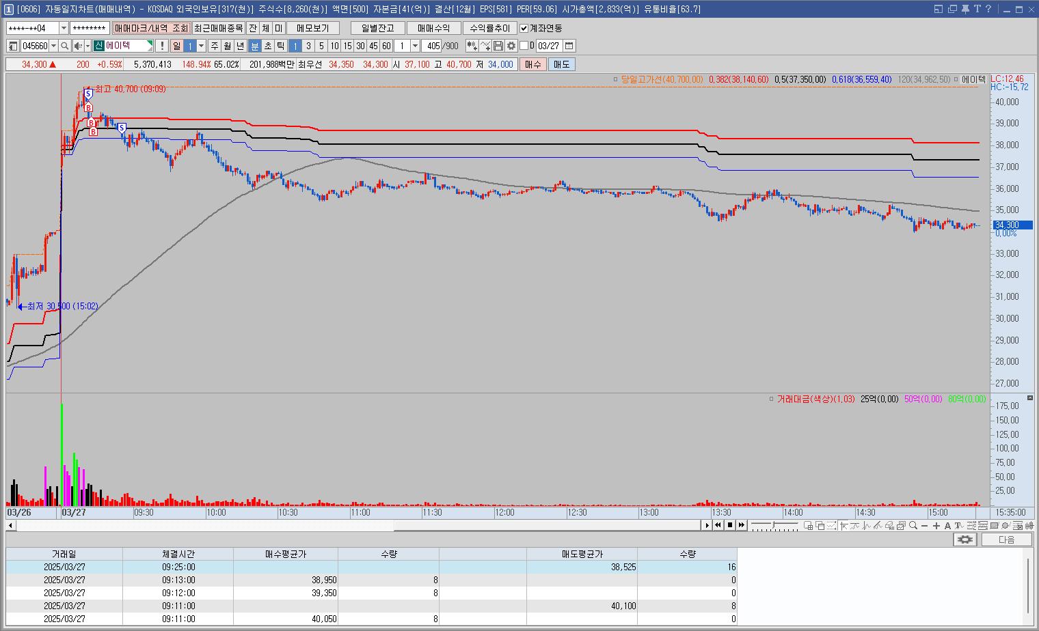Click the letter A text tool icon
Viewport: 1039px width, 631px height.
(x=947, y=525)
